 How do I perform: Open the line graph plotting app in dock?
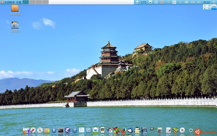[x=82, y=130]
